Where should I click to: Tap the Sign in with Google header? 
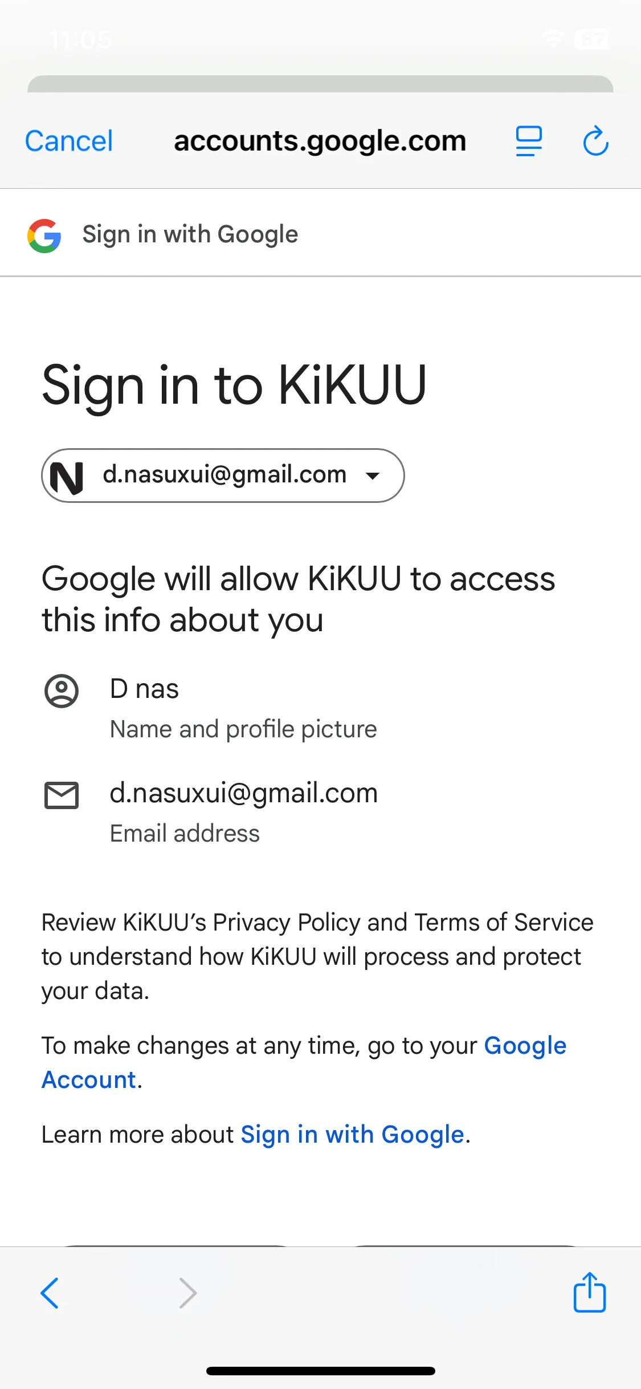pos(190,235)
